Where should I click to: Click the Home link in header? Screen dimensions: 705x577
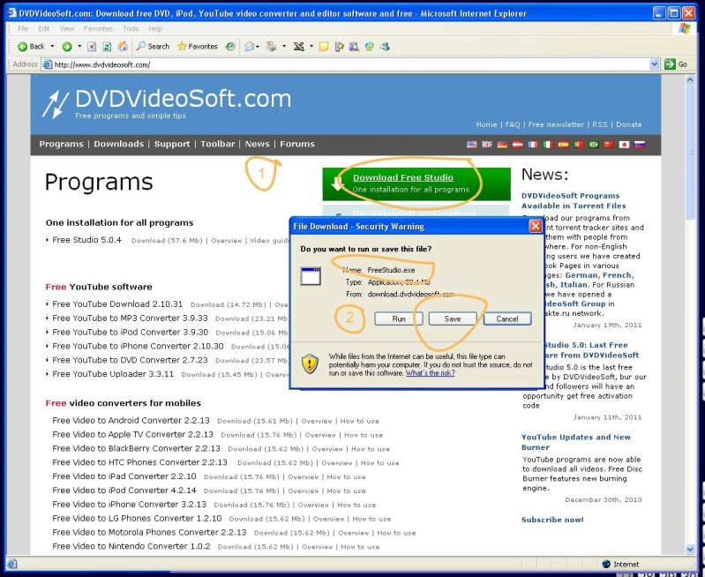click(x=486, y=124)
